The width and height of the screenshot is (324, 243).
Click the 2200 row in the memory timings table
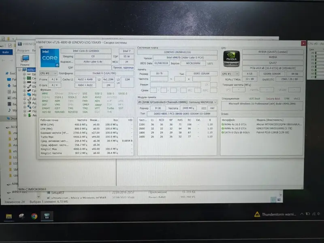click(x=177, y=125)
